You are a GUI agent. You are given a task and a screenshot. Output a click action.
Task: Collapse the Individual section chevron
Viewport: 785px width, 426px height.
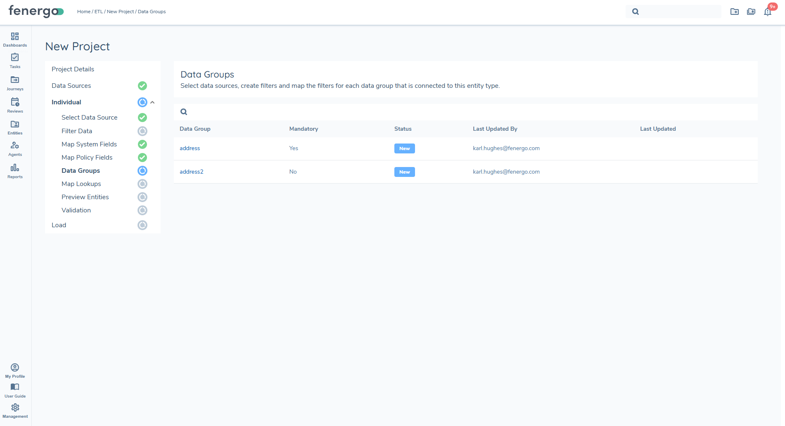coord(152,102)
